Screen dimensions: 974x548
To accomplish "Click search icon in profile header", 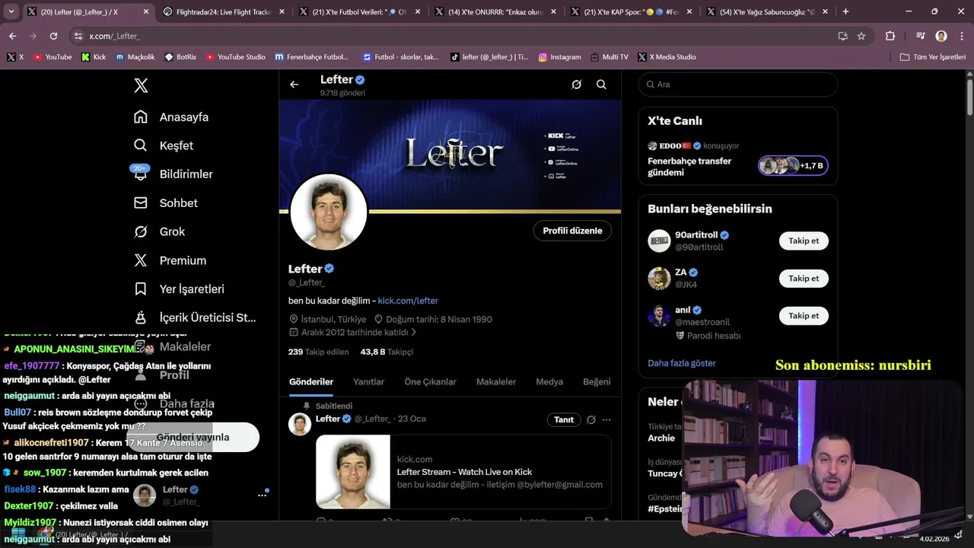I will (x=601, y=84).
